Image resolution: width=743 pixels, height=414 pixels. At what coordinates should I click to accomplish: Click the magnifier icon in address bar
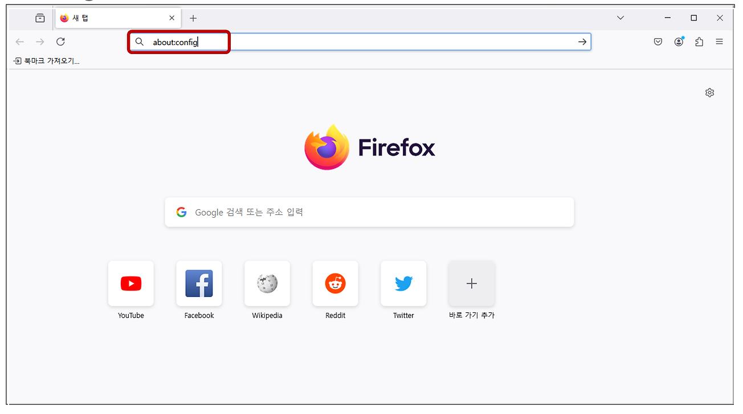[140, 42]
